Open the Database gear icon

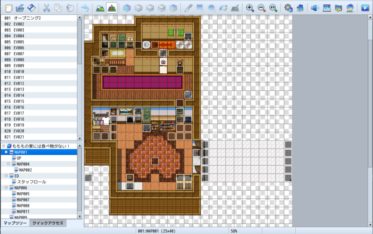click(288, 7)
